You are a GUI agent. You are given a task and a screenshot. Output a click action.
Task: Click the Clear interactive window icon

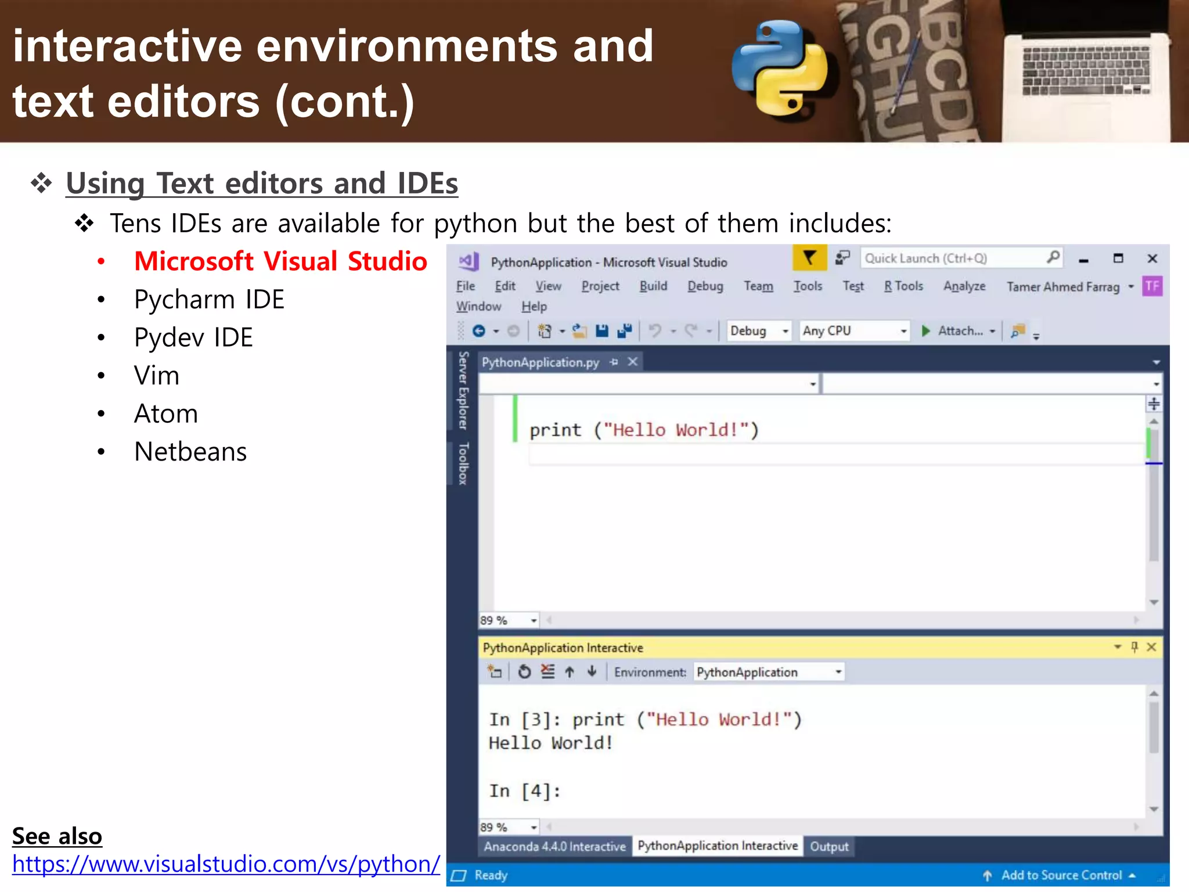[x=547, y=672]
